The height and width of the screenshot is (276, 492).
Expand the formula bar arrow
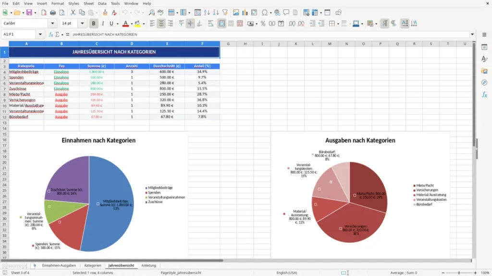click(472, 34)
